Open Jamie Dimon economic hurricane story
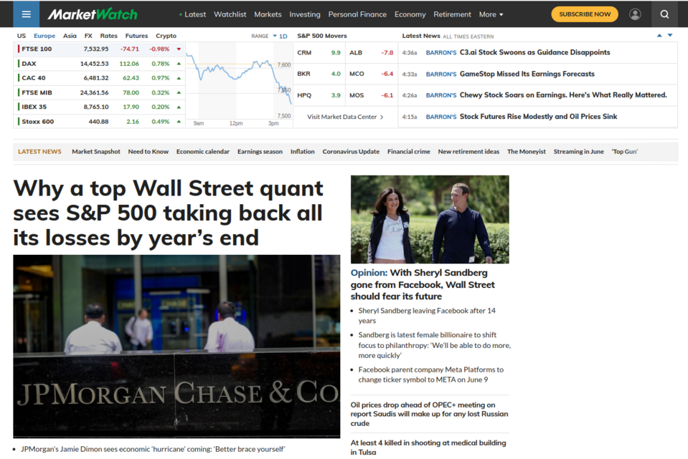Viewport: 688px width, 459px height. pos(153,449)
